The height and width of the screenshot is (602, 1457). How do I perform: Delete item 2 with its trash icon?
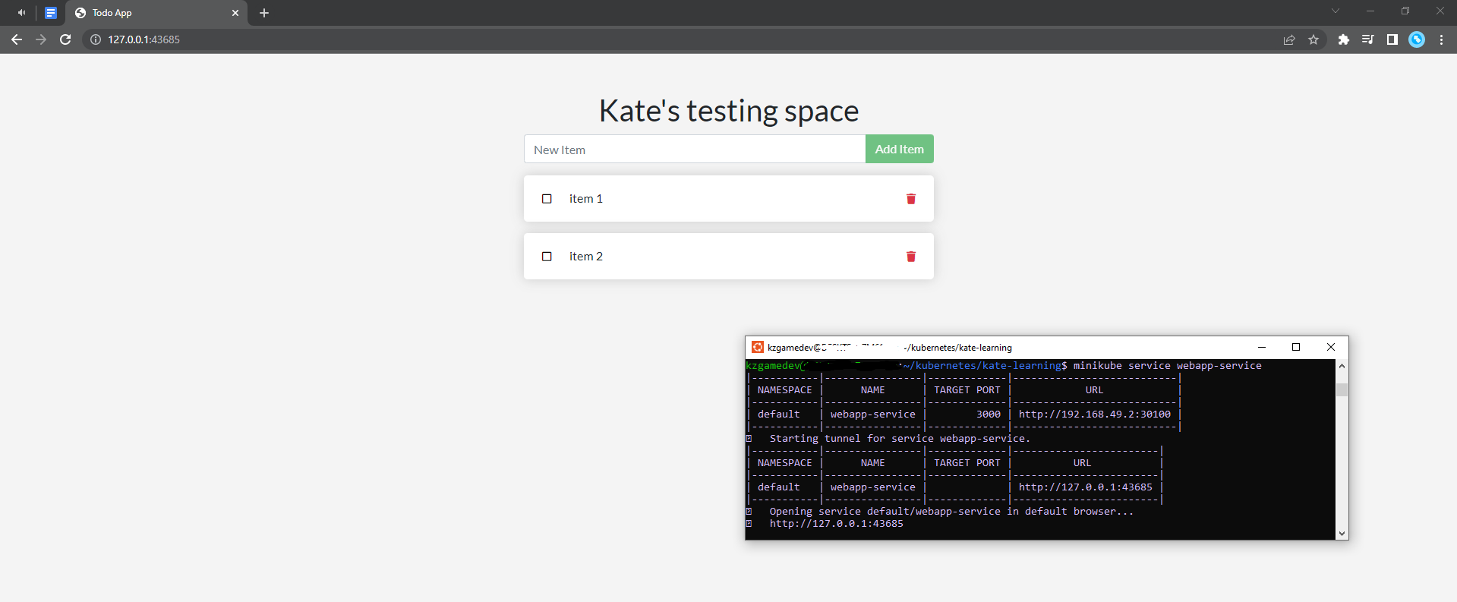click(910, 257)
